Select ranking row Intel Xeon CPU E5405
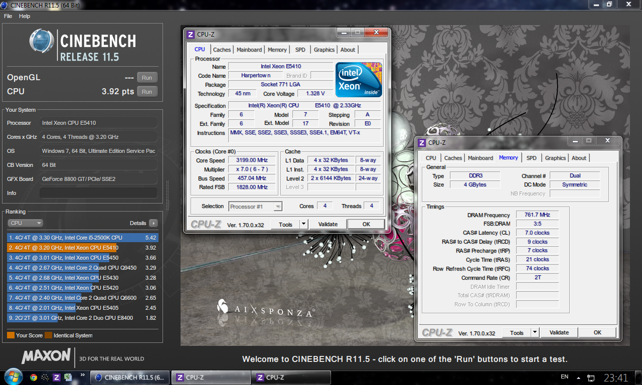Image resolution: width=642 pixels, height=385 pixels. 82,308
